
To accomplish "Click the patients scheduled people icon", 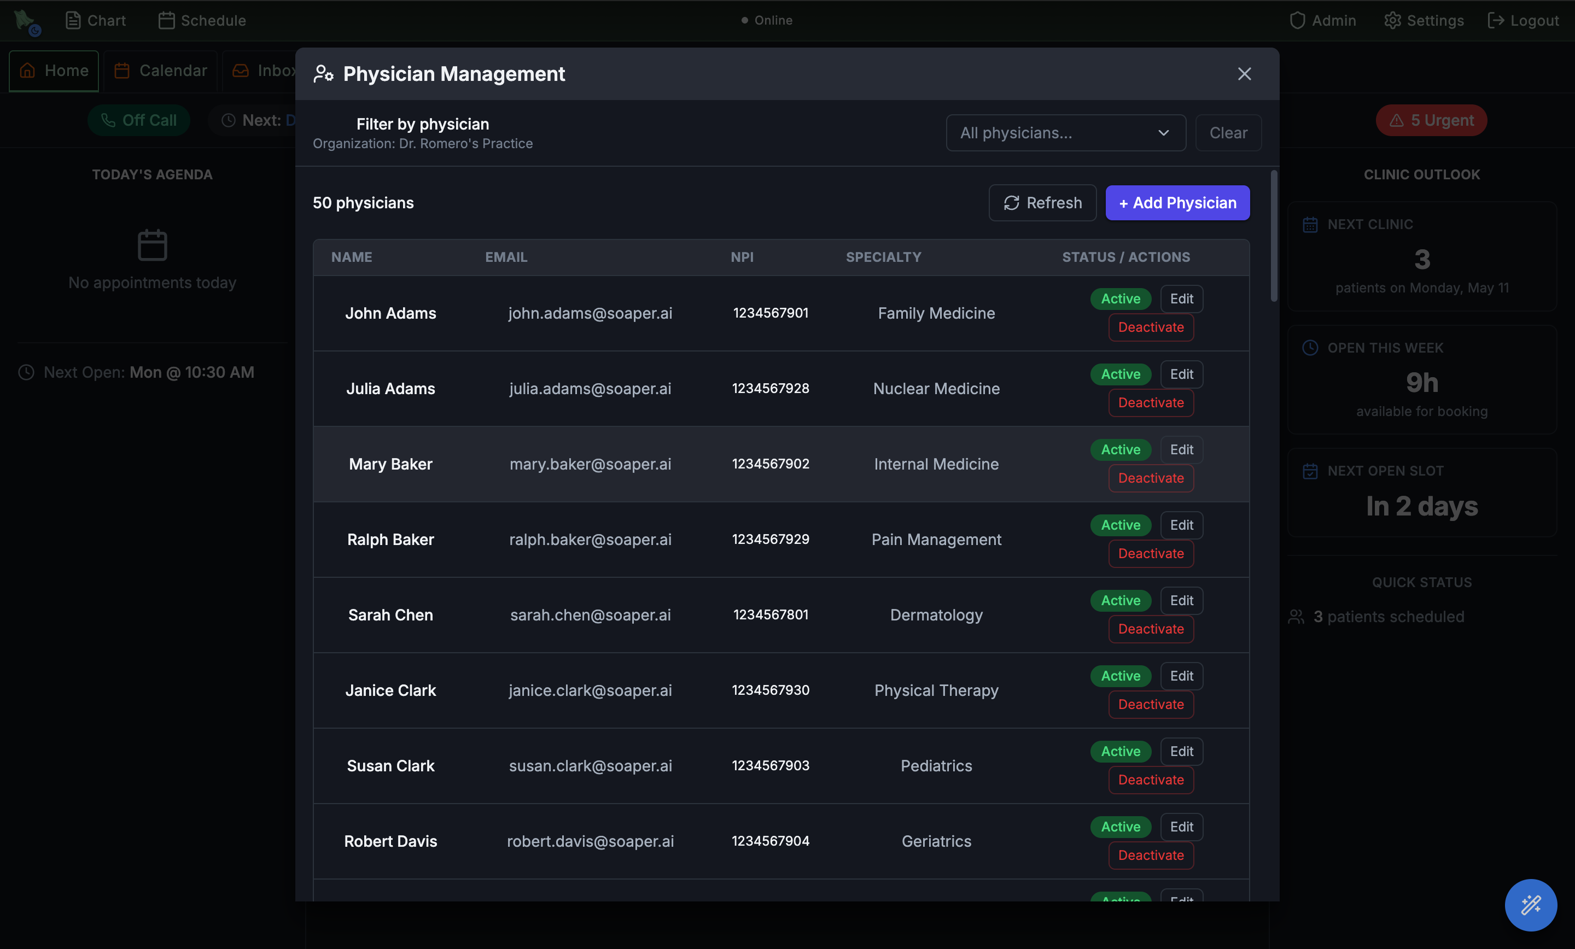I will coord(1296,617).
